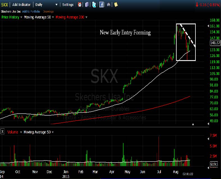Expand Moving Average 200 arrow menu
The width and height of the screenshot is (221, 179).
[x=86, y=17]
